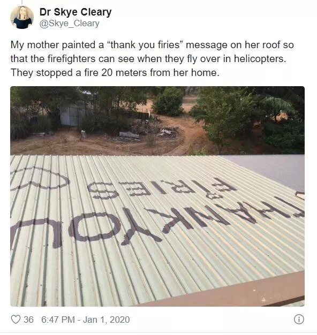Viewport: 317px width, 335px height.
Task: Click the painted FIRIES word on roof
Action: click(x=162, y=188)
